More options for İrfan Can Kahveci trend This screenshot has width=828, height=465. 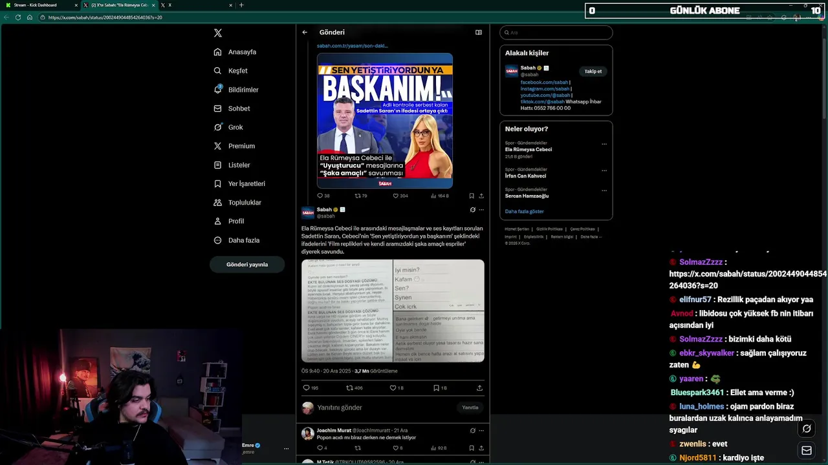(604, 170)
